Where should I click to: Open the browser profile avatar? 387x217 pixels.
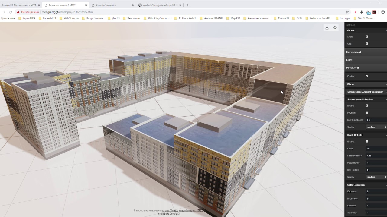383,12
